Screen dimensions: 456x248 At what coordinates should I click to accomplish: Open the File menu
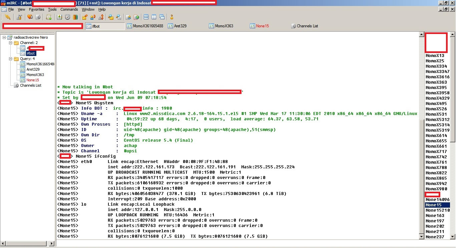[x=11, y=9]
